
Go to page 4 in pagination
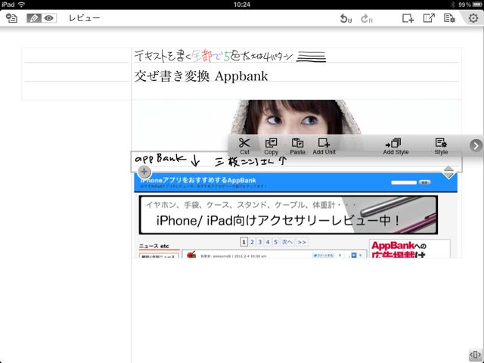point(268,242)
